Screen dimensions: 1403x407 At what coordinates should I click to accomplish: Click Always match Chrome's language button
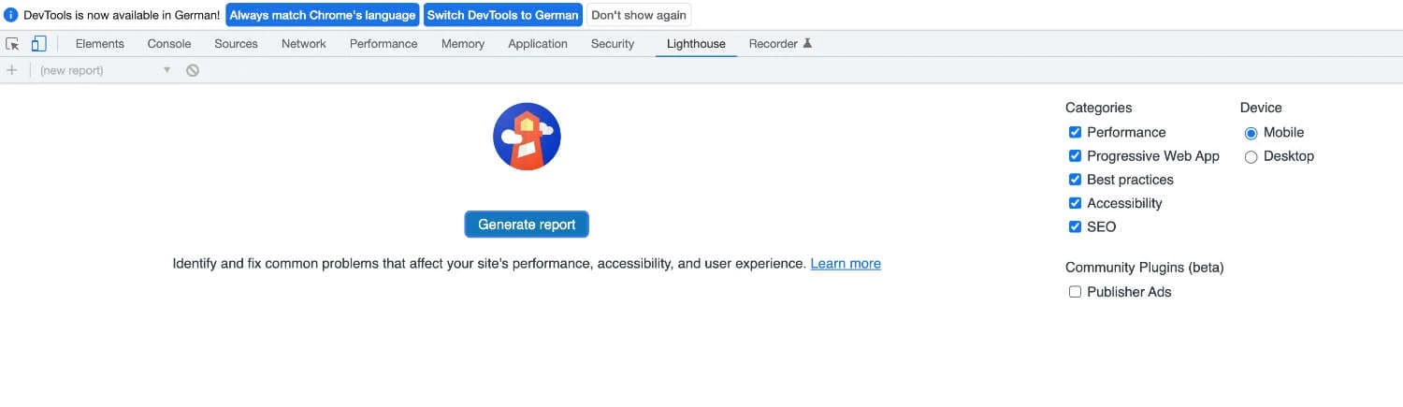(x=323, y=15)
